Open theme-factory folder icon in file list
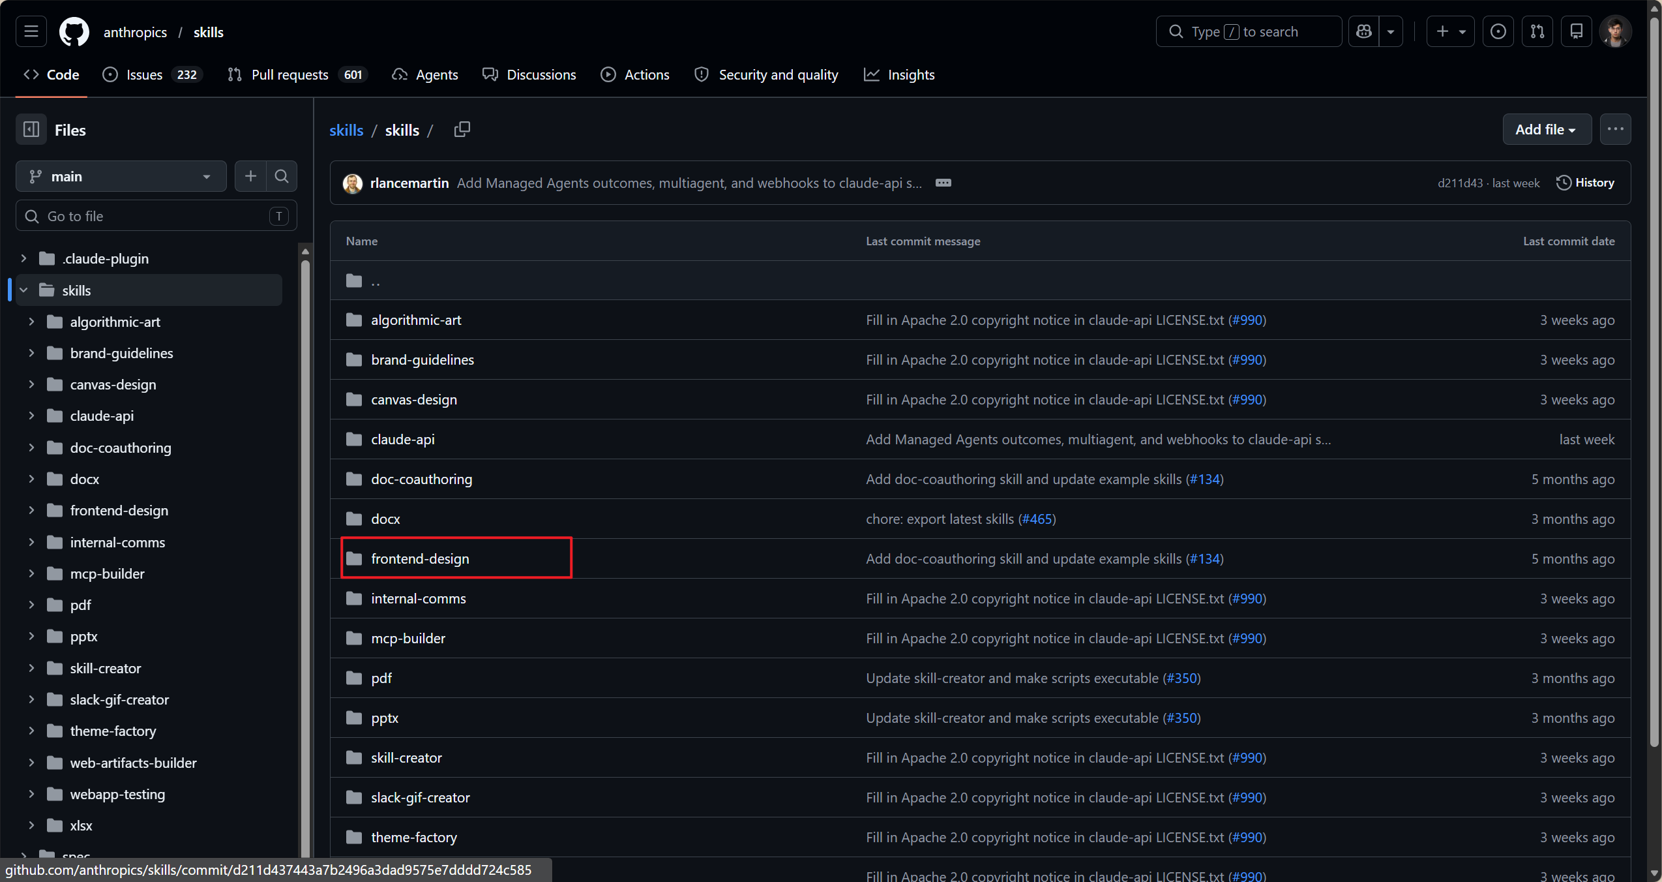1662x882 pixels. [354, 837]
